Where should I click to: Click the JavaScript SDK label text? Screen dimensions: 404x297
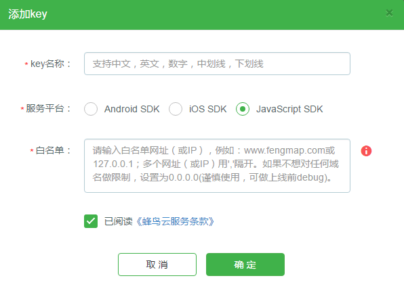289,109
